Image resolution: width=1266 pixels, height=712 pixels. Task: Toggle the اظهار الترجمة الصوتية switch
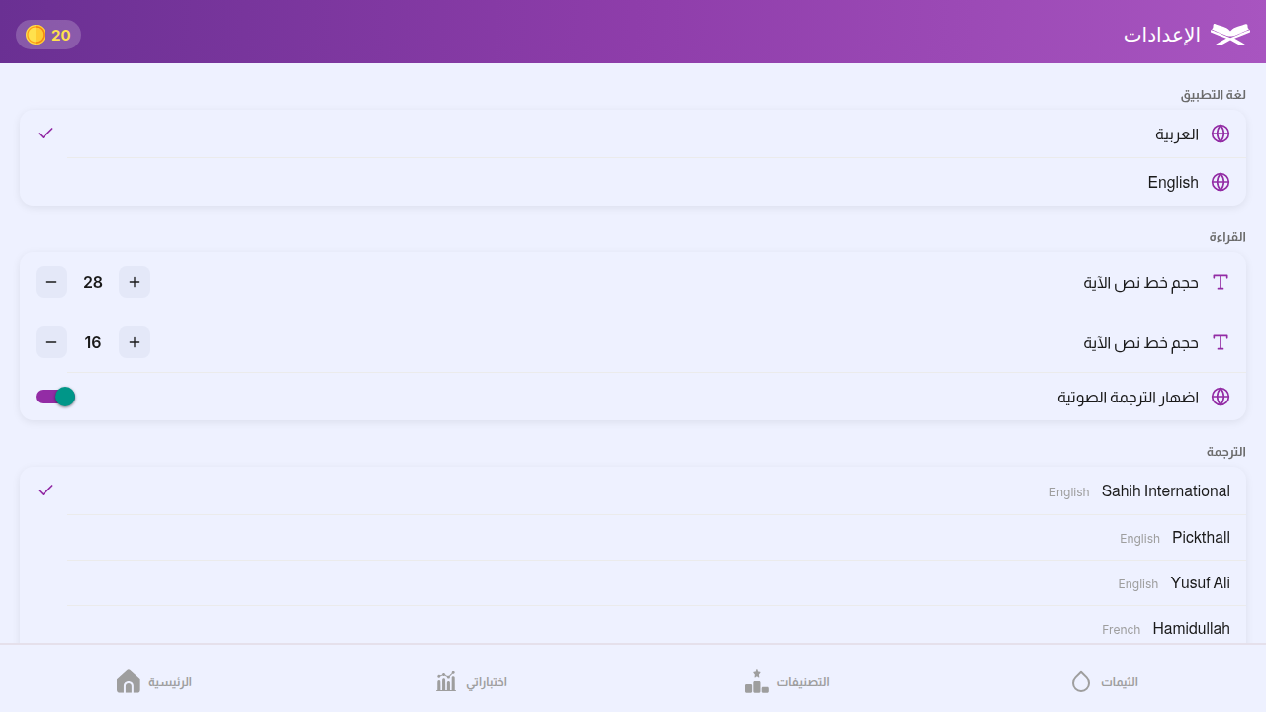(x=55, y=397)
